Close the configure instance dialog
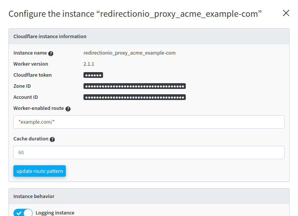 pyautogui.click(x=286, y=13)
